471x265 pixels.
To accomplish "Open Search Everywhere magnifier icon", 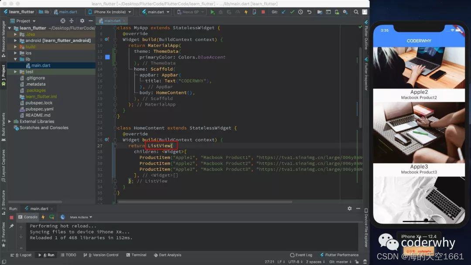I will [x=356, y=12].
